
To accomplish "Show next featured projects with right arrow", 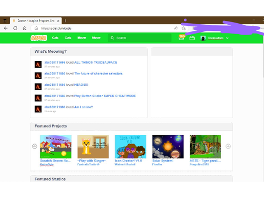I will [x=228, y=146].
